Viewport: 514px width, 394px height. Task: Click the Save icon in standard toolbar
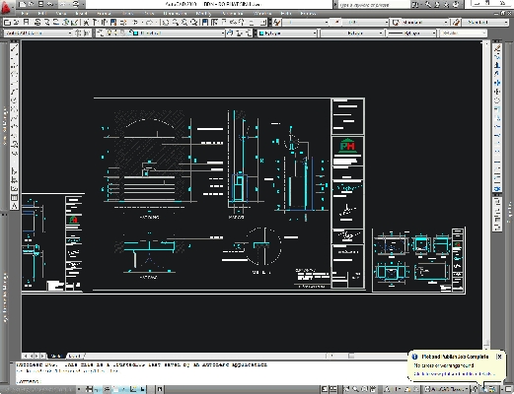pos(26,23)
